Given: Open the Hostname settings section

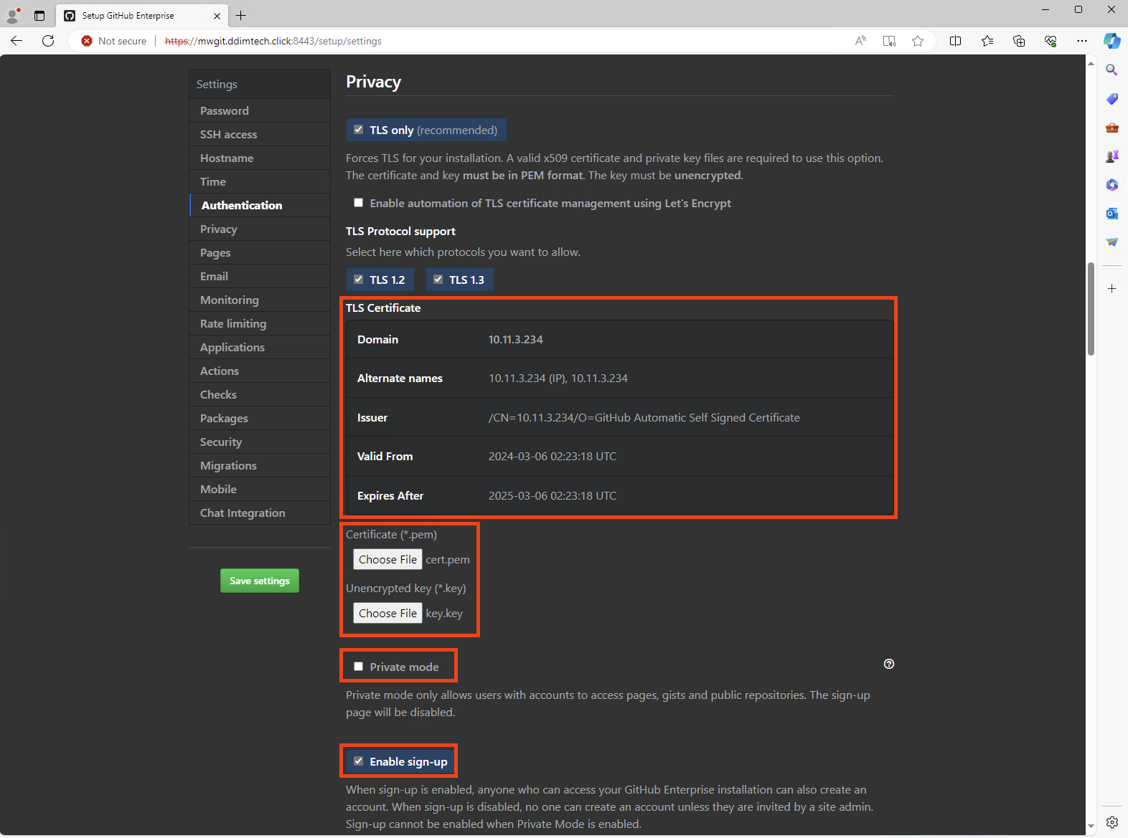Looking at the screenshot, I should click(260, 158).
